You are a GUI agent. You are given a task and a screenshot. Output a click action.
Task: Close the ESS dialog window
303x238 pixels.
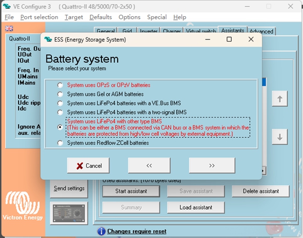point(251,39)
